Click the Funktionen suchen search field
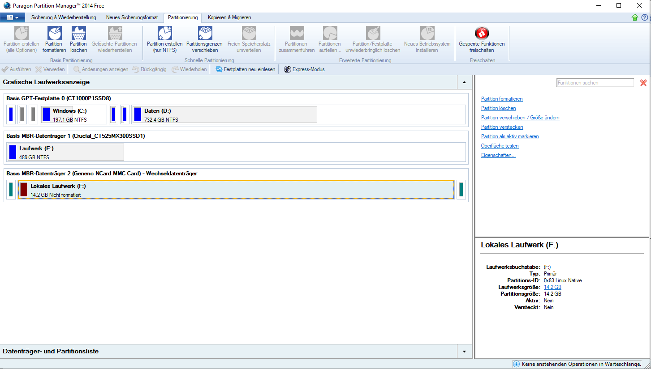 point(595,83)
